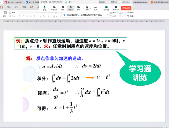This screenshot has width=169, height=128.
Task: Dismiss the 40-minute limit notification
Action: click(x=107, y=15)
